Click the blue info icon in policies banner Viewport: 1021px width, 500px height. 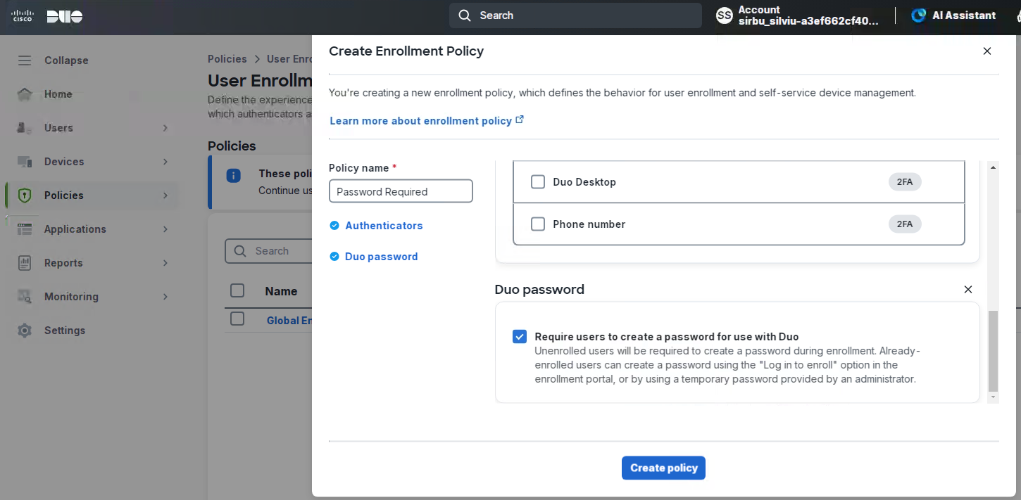[233, 176]
